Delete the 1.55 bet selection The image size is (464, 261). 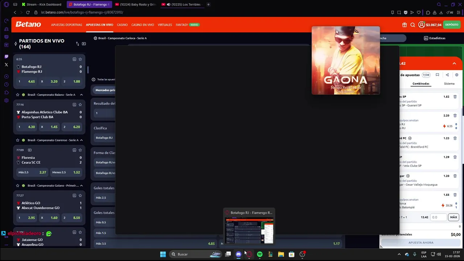(x=455, y=195)
